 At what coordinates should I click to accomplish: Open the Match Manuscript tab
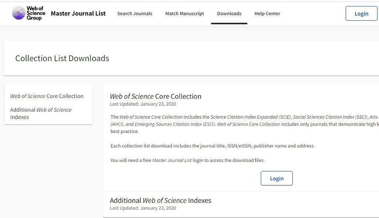pos(185,14)
